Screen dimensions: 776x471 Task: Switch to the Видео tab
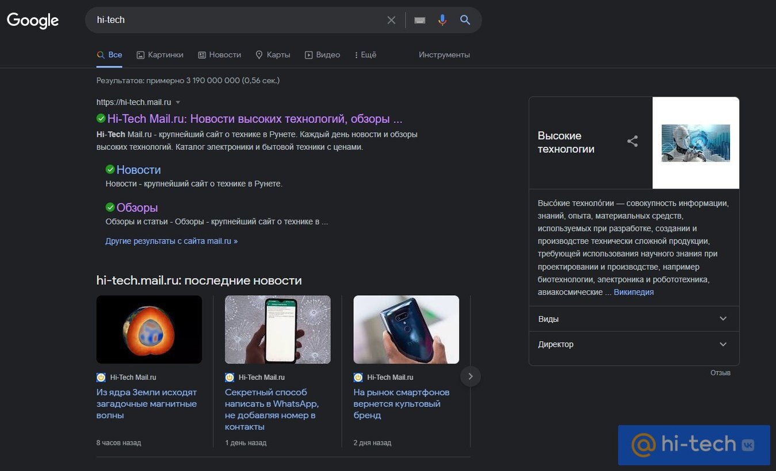[322, 55]
